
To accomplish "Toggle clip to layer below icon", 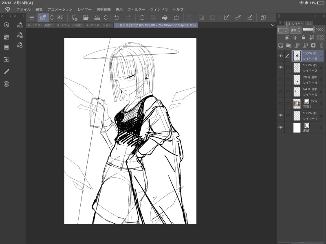I will 287,37.
